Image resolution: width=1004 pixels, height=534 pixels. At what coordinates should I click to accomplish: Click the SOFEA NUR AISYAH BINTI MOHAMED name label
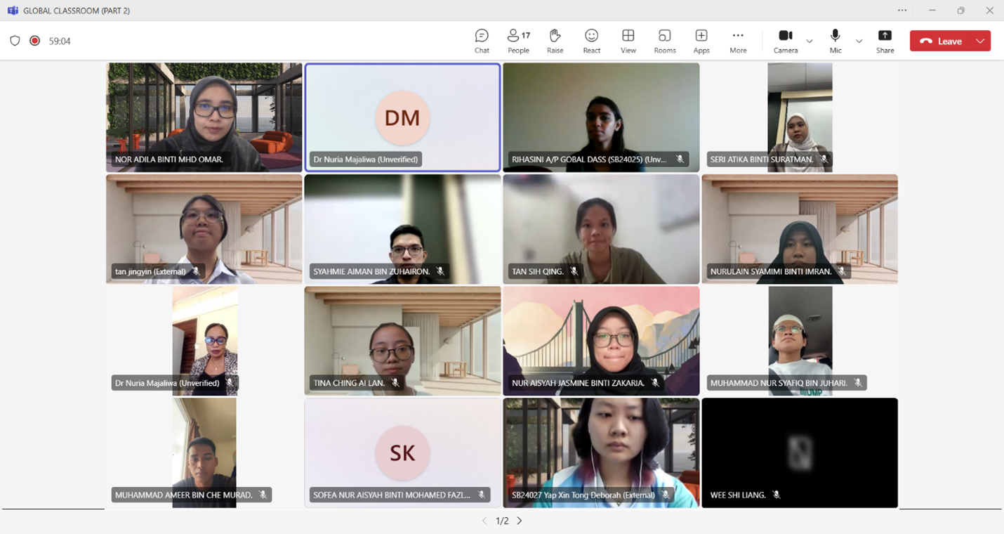[x=392, y=495]
